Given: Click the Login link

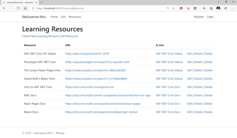Looking at the screenshot, I should [210, 17].
